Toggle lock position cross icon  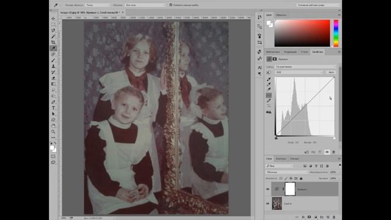tap(291, 178)
